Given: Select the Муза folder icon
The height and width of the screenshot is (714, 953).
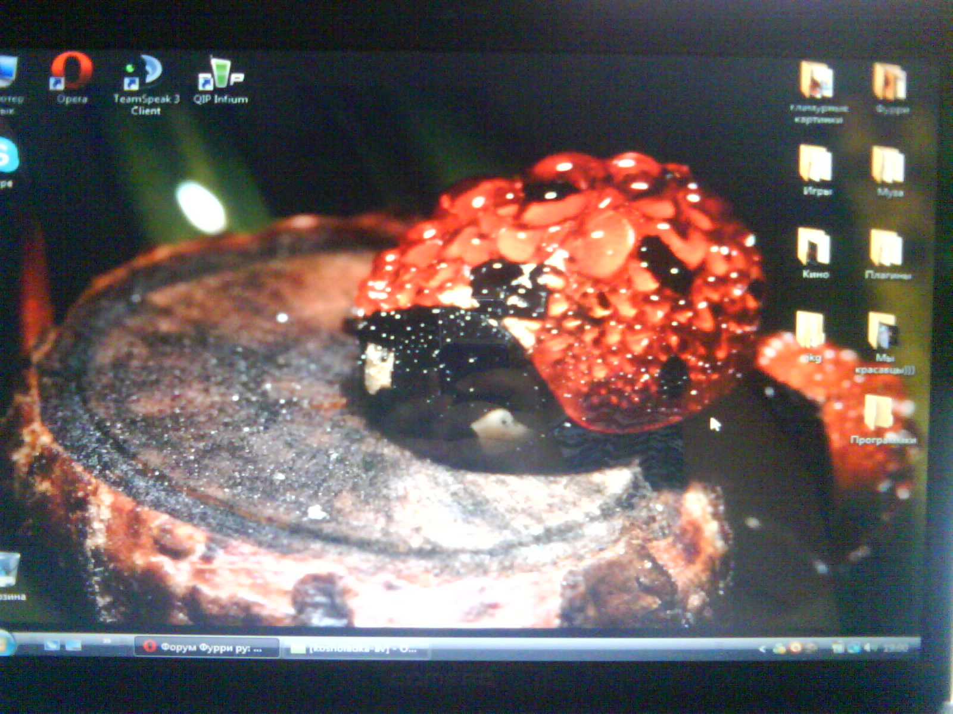Looking at the screenshot, I should 888,165.
